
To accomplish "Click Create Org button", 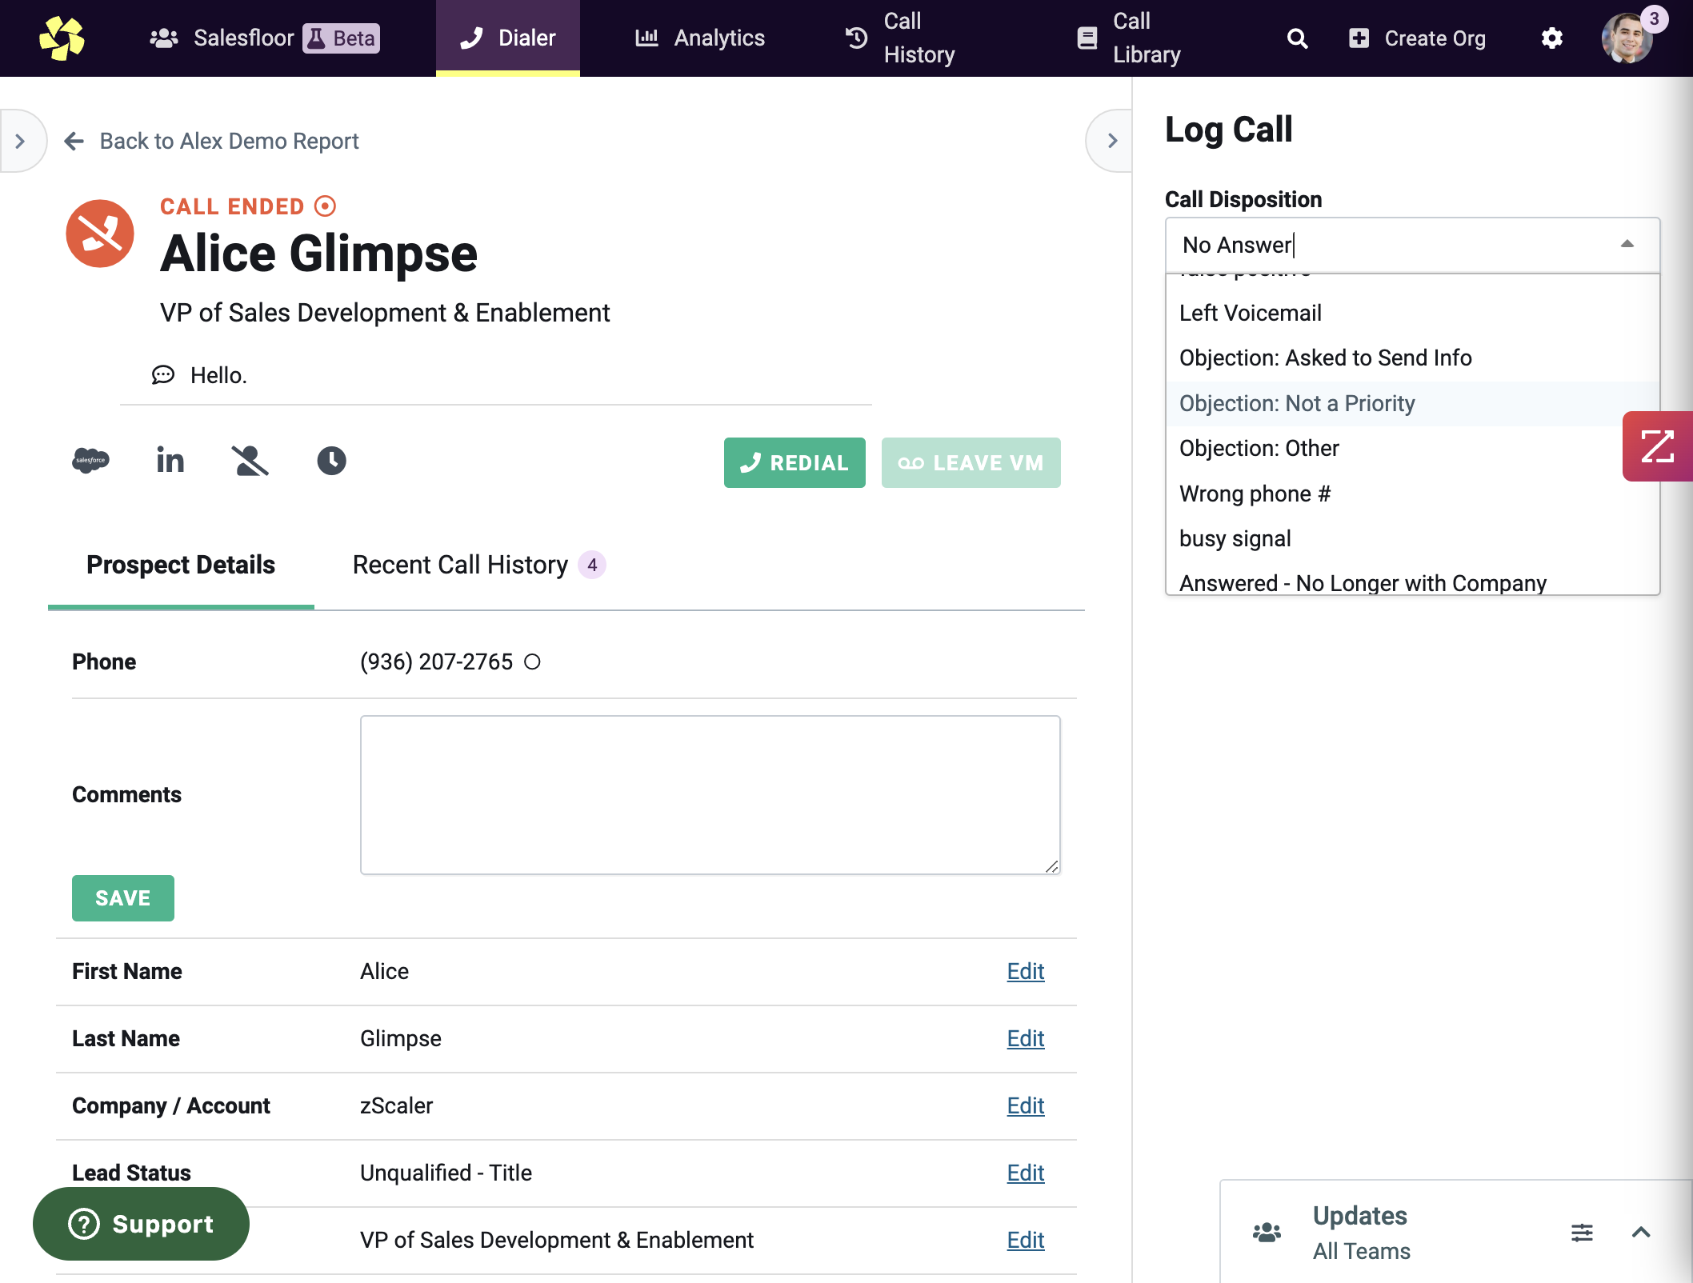I will [1417, 38].
